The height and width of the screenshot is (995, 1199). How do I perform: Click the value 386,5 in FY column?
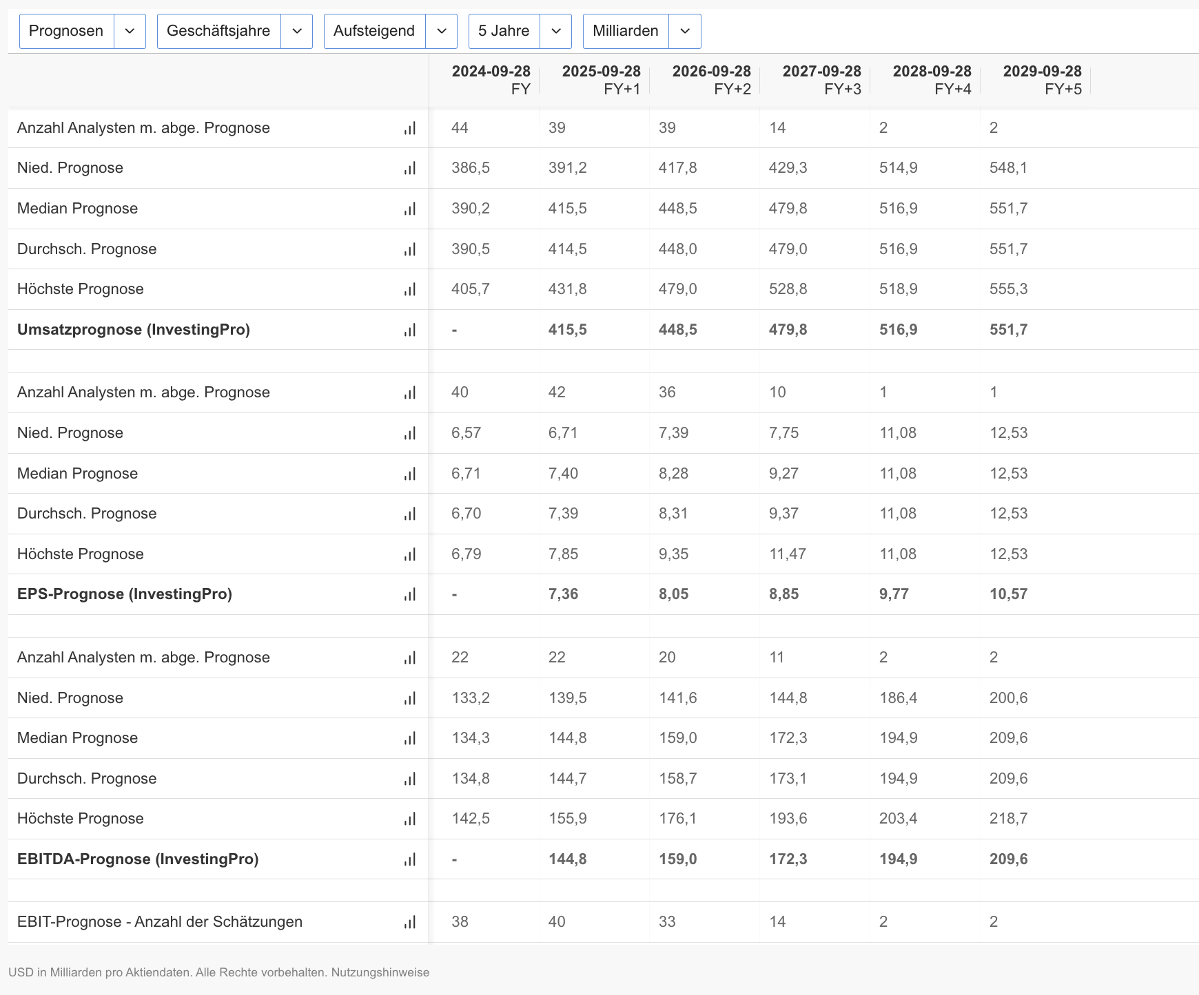471,168
